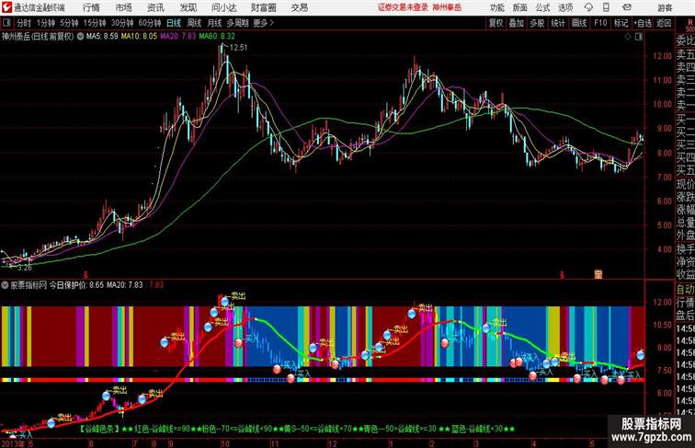Click the 12.00 label on main price axis
The width and height of the screenshot is (695, 448).
click(x=662, y=56)
